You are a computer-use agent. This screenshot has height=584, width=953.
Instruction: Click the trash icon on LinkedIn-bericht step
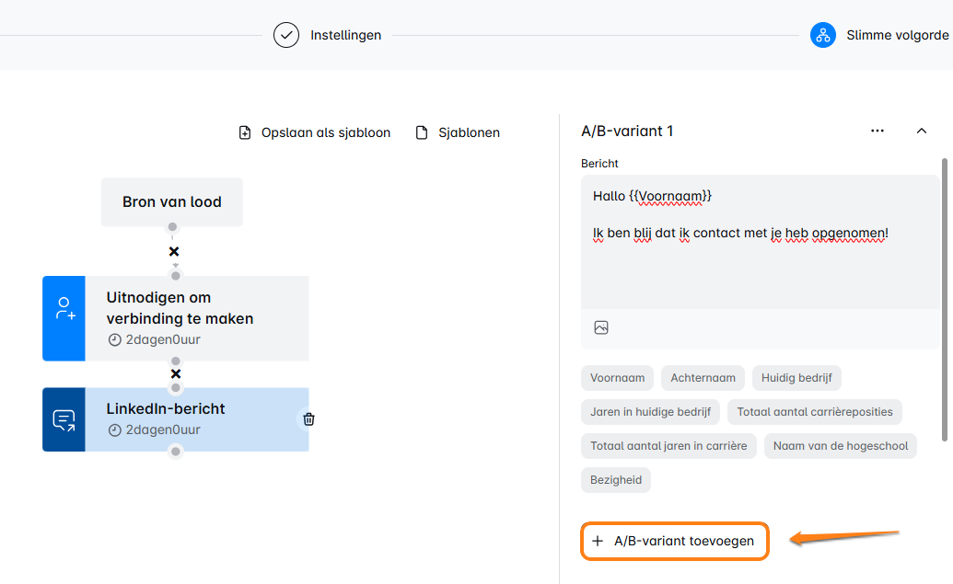pyautogui.click(x=308, y=419)
